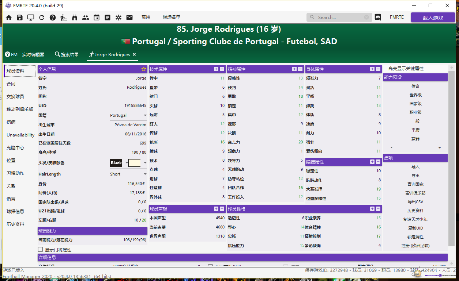Click plus icon in 身体属性 header
459x281 pixels.
(x=372, y=69)
